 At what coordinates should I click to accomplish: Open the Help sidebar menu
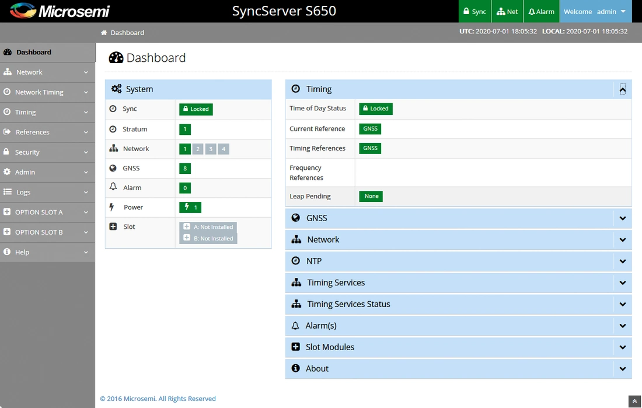[x=47, y=252]
